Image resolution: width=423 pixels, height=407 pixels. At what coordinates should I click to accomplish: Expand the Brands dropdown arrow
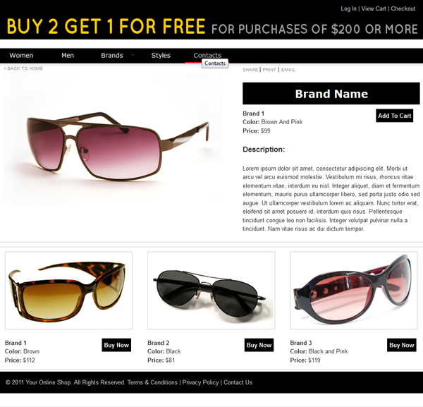[x=133, y=55]
